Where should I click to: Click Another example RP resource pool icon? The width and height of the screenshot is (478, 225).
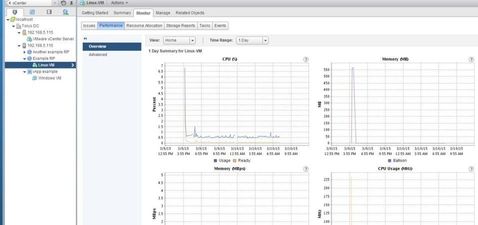pos(29,52)
